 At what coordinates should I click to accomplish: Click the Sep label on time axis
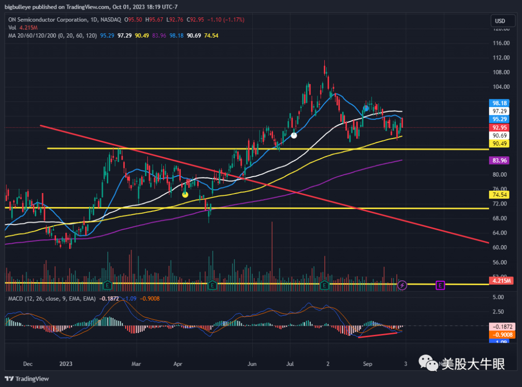coord(367,364)
